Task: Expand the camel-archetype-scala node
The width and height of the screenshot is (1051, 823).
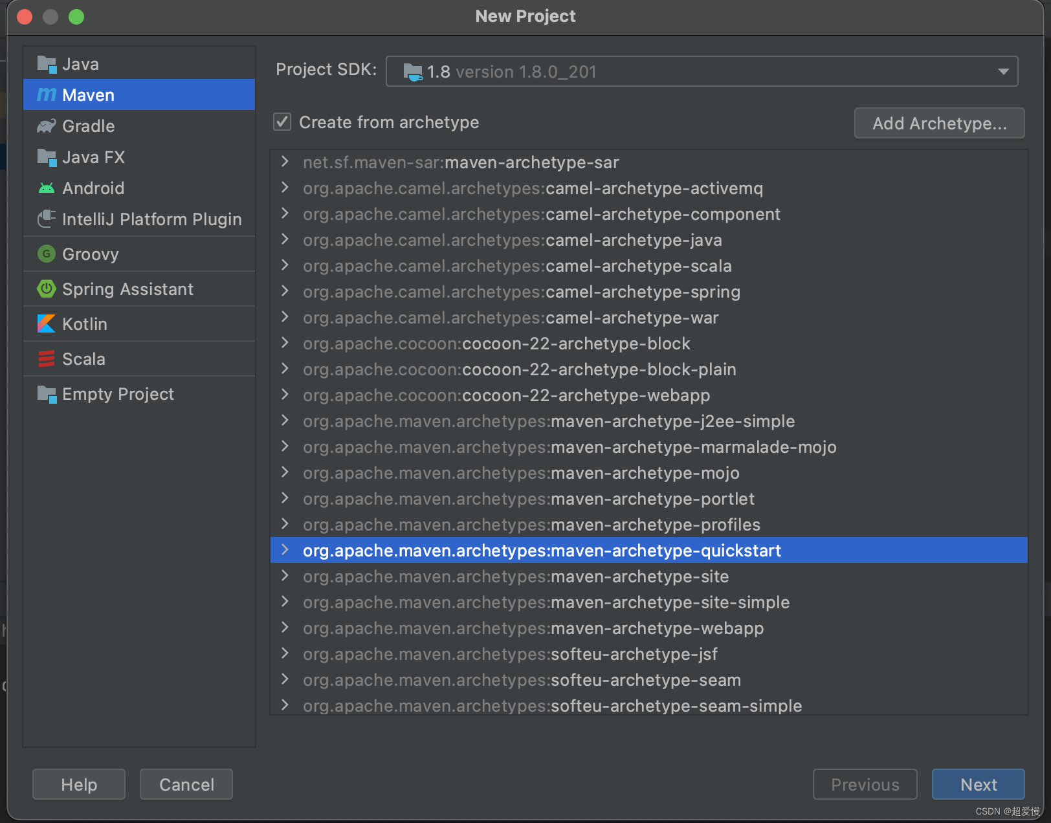Action: (285, 265)
